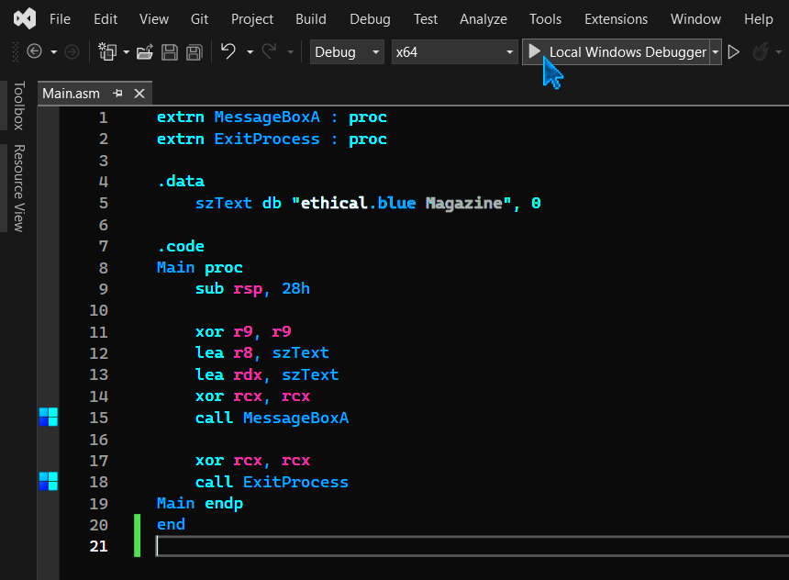Click "lea rdx, szText" instruction
The width and height of the screenshot is (789, 580).
[x=267, y=374]
